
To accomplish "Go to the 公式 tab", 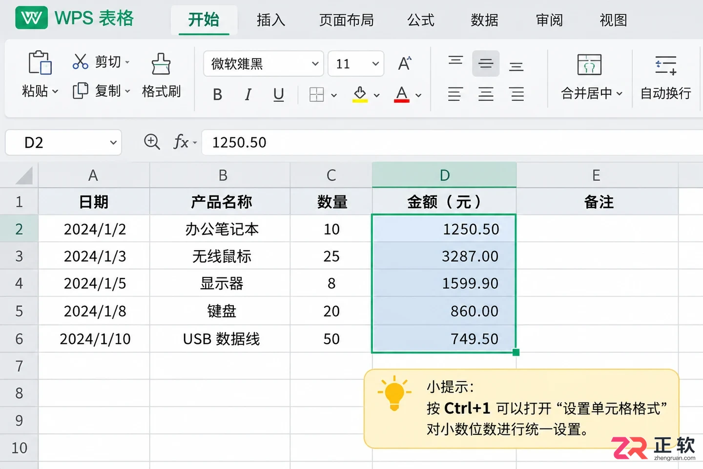I will click(x=421, y=20).
